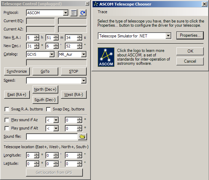Enable Play sound if Alt checkbox
Viewport: 209px width, 180px height.
tap(7, 128)
